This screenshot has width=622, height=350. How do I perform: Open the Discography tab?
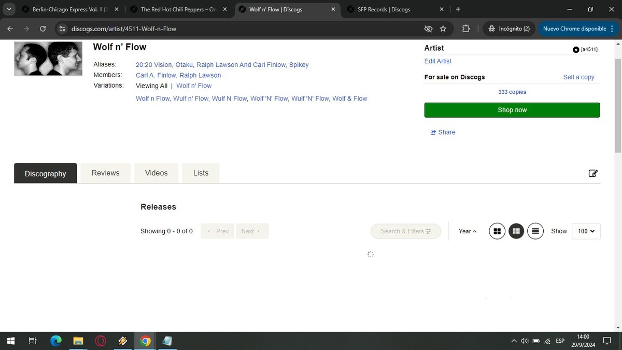coord(46,173)
